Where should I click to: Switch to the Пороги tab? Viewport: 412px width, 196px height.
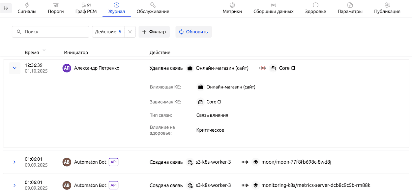tap(56, 8)
